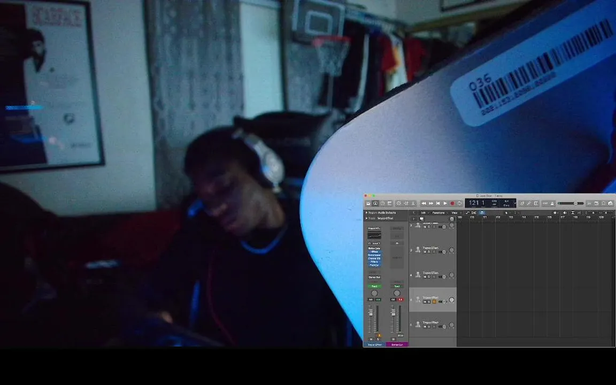This screenshot has height=385, width=616.
Task: Open the Mixer from the control bar
Action: pyautogui.click(x=406, y=204)
